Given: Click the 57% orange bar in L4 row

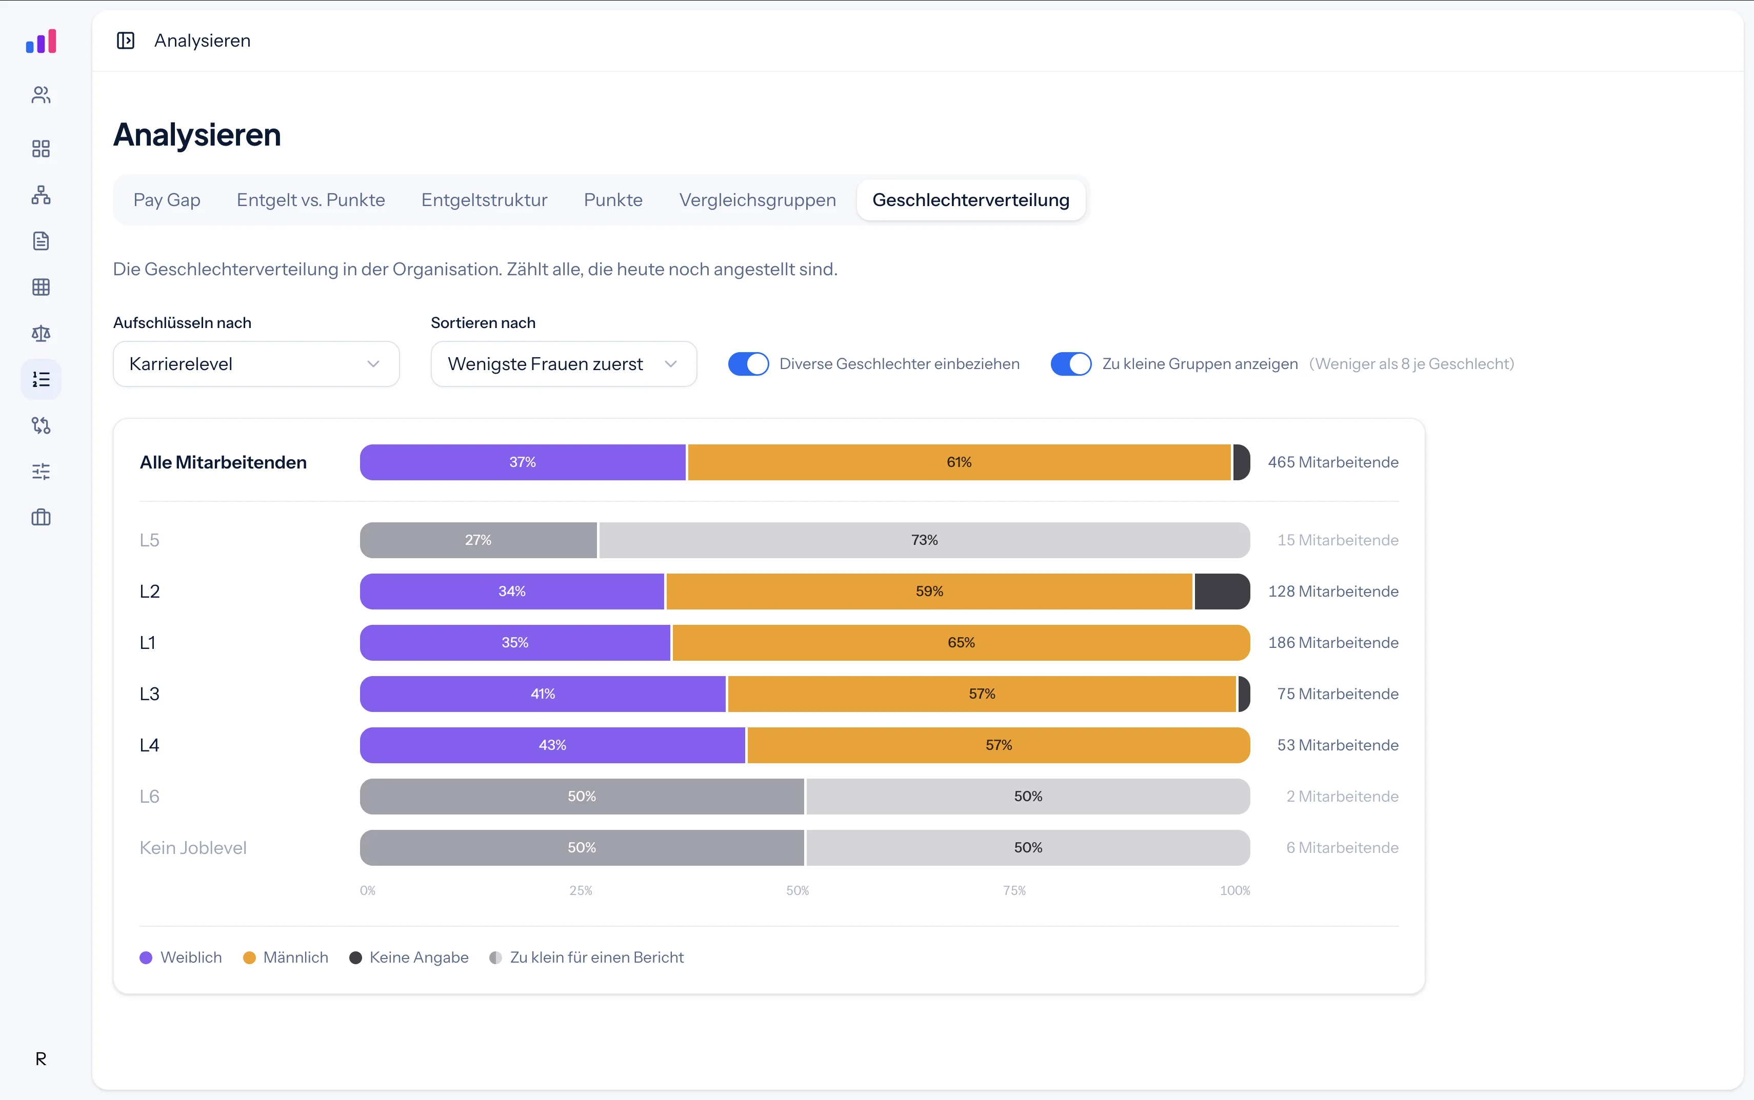Looking at the screenshot, I should pos(999,745).
